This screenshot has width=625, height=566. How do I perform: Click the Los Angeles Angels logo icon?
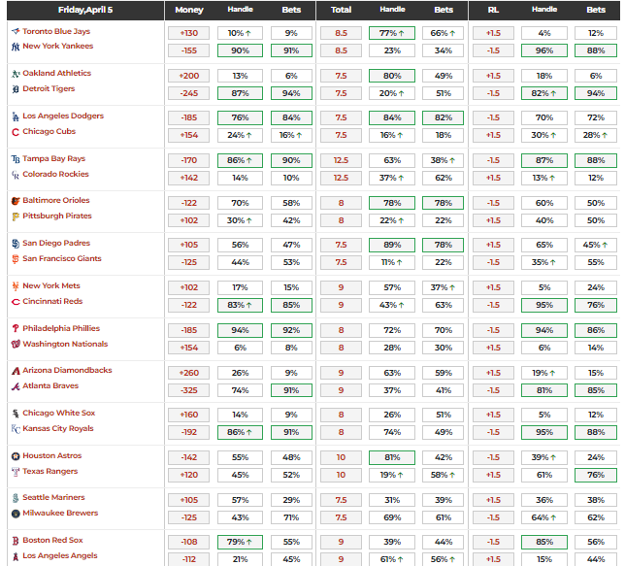(x=16, y=556)
